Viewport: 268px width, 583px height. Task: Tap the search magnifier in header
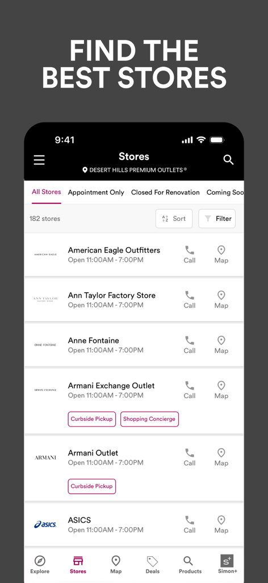[229, 160]
